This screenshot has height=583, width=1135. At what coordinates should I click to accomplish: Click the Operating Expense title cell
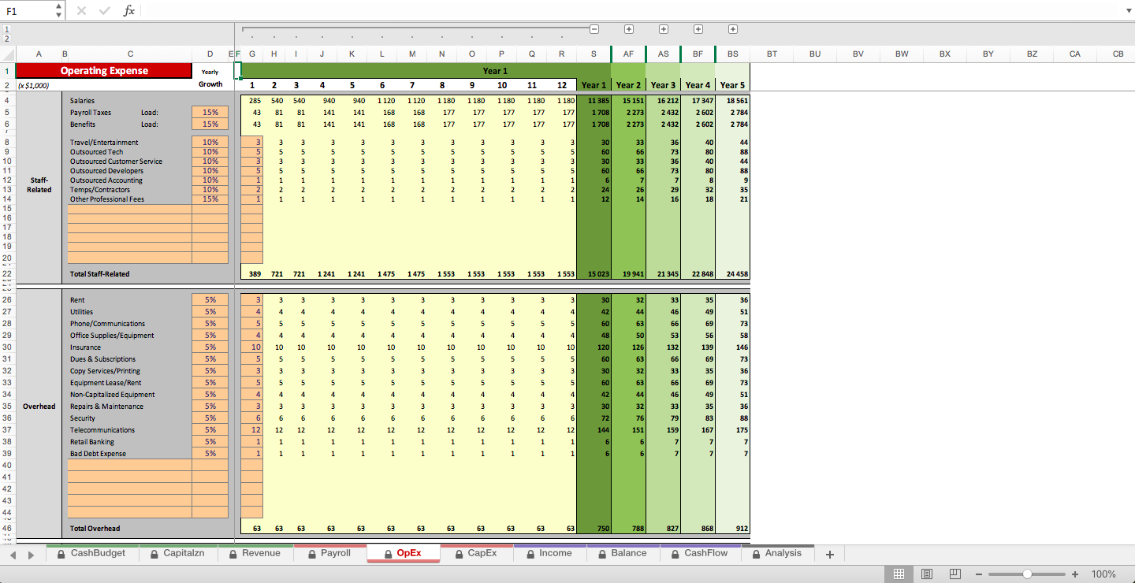(x=104, y=70)
